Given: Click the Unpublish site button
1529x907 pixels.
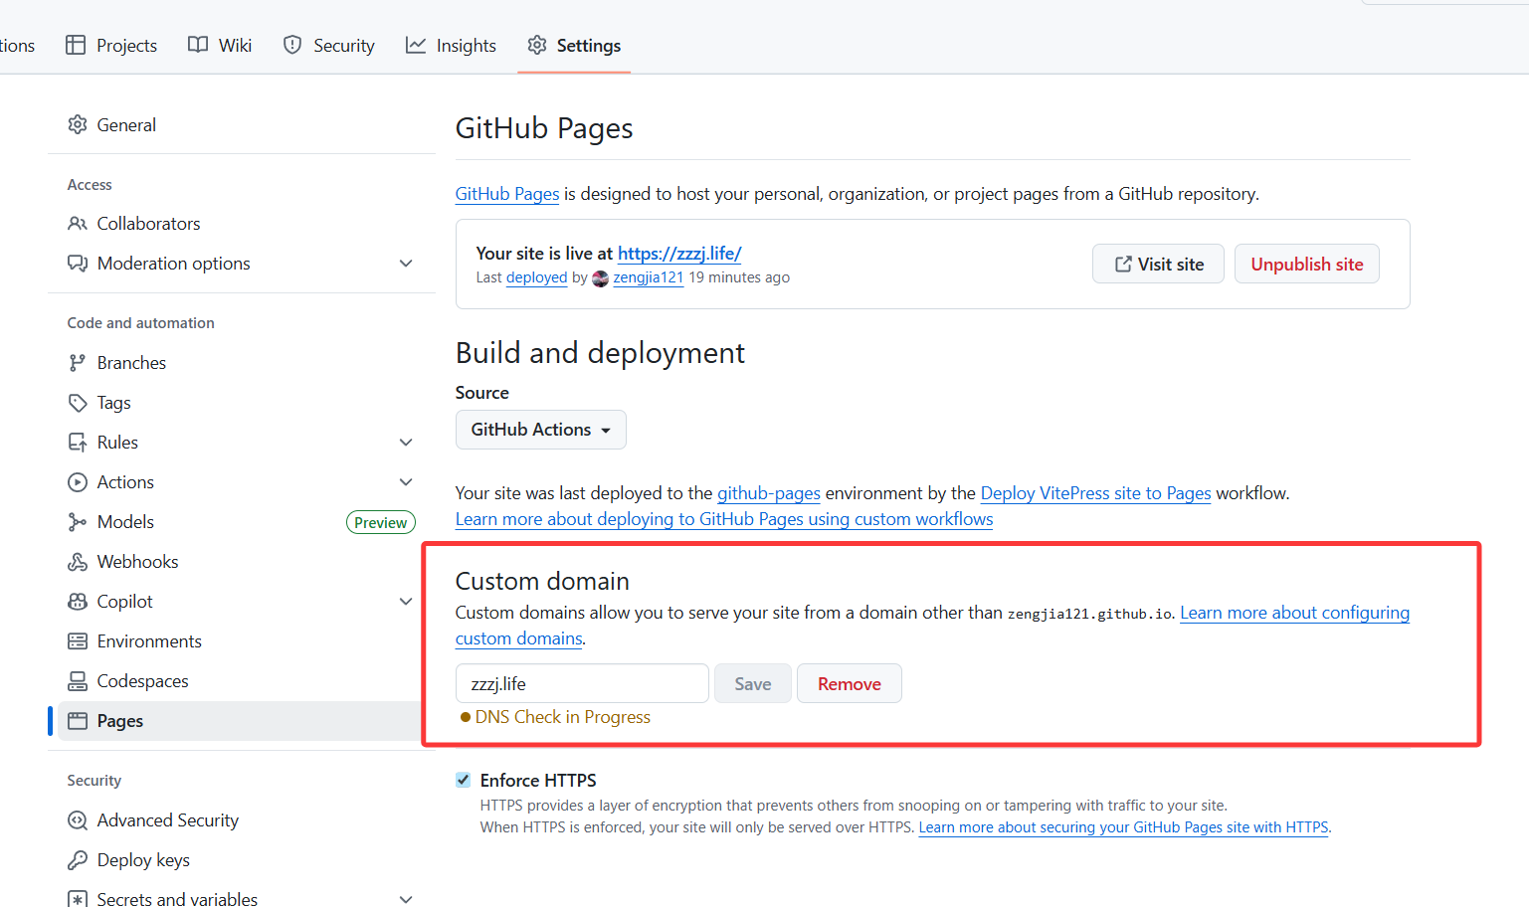Looking at the screenshot, I should click(x=1307, y=264).
